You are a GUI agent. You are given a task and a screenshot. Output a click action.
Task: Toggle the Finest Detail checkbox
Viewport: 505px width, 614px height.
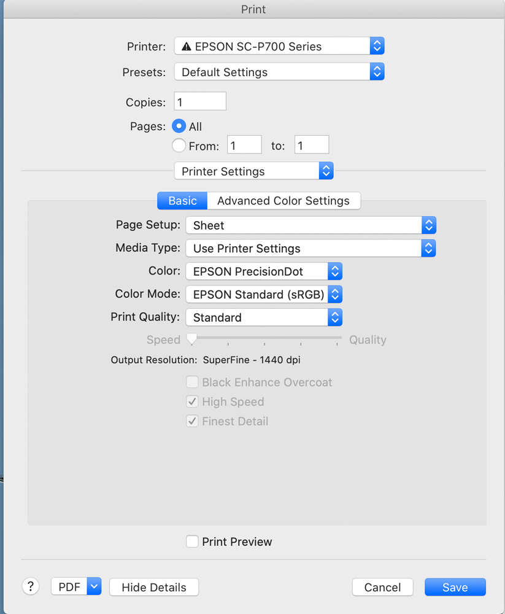(192, 421)
